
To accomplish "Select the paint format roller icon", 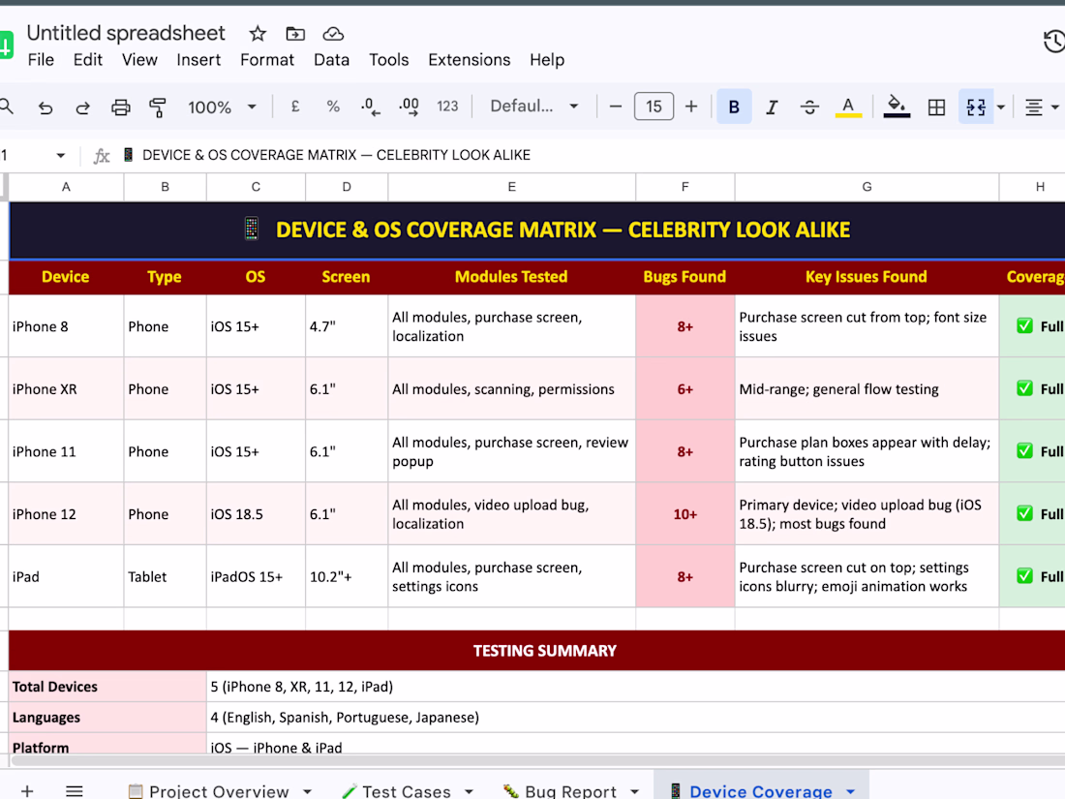I will pyautogui.click(x=158, y=108).
